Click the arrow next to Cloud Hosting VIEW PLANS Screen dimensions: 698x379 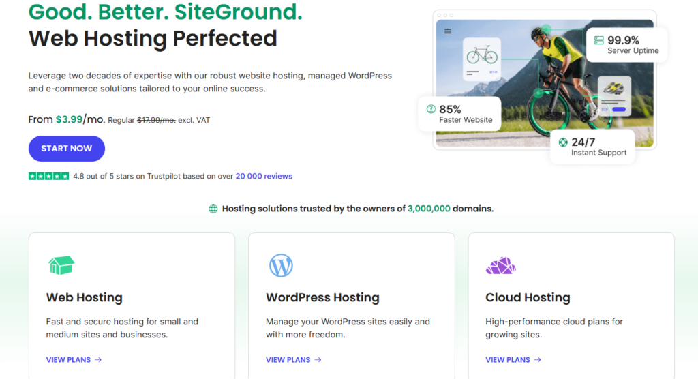tap(538, 359)
